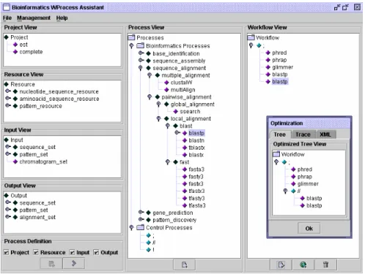The width and height of the screenshot is (365, 274).
Task: Open the Management menu
Action: tap(34, 18)
